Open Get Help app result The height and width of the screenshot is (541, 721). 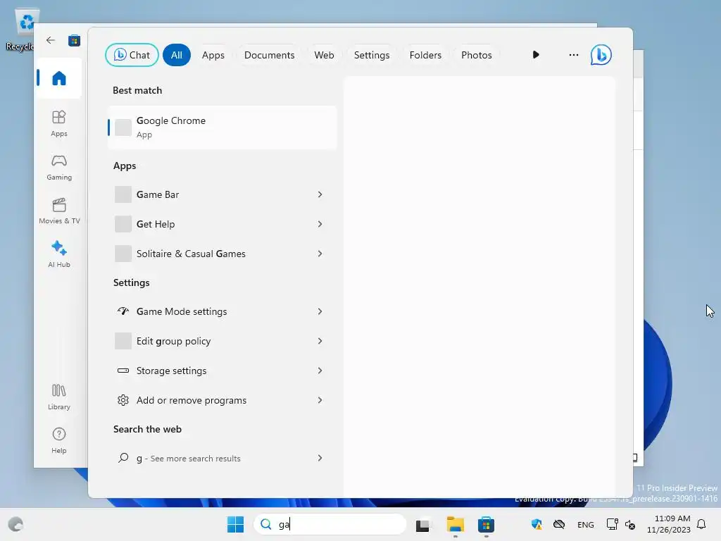point(222,224)
